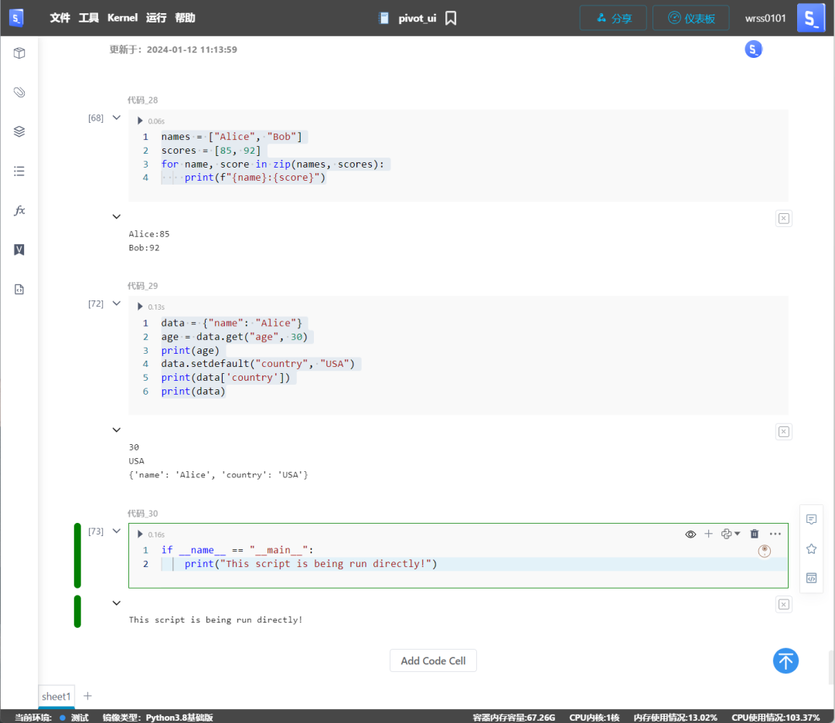Click the bookmark icon next to pivot_ui
The width and height of the screenshot is (835, 723).
[451, 18]
